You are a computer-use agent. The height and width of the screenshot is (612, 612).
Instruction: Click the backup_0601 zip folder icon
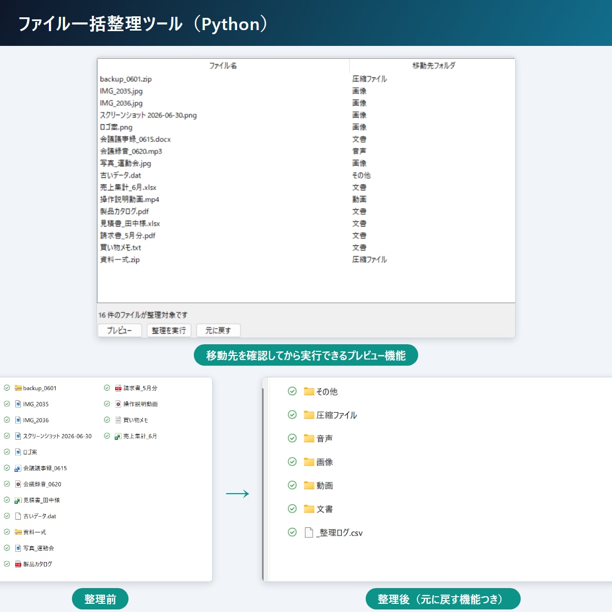(x=18, y=388)
